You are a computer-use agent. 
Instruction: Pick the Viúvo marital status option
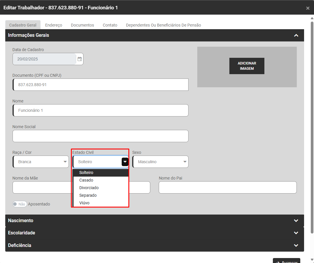point(84,203)
